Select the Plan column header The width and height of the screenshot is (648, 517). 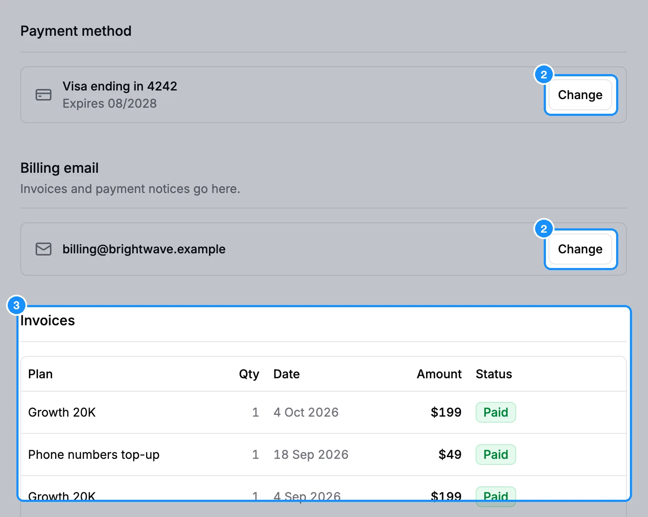(40, 374)
